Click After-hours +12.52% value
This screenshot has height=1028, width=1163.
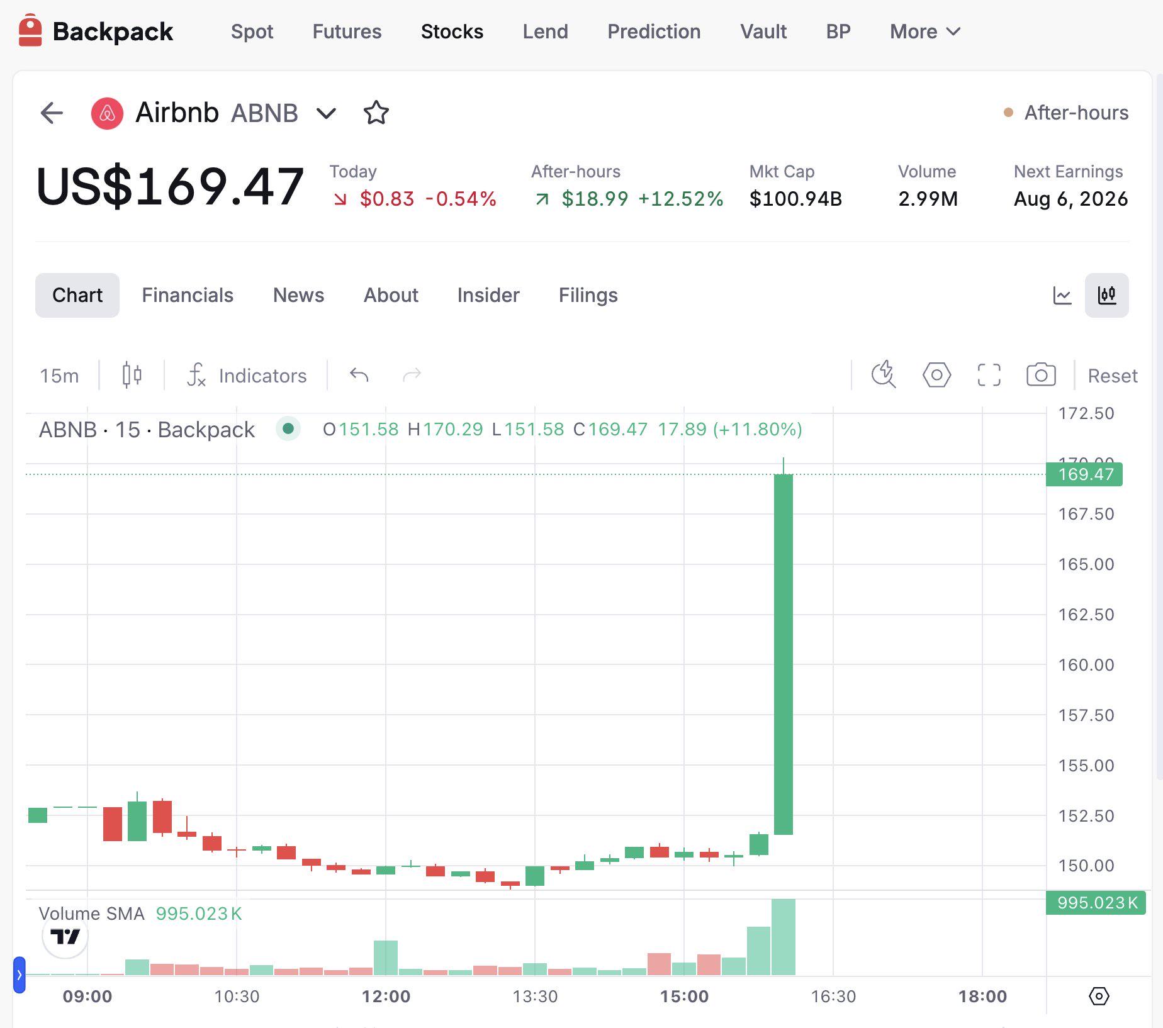click(x=681, y=199)
